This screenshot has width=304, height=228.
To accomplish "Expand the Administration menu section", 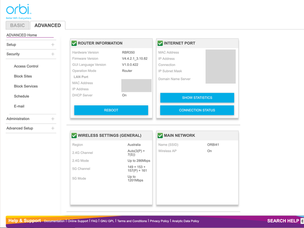I will (x=52, y=119).
